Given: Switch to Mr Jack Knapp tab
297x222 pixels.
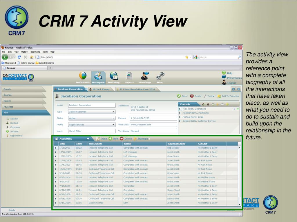Looking at the screenshot, I should [101, 89].
